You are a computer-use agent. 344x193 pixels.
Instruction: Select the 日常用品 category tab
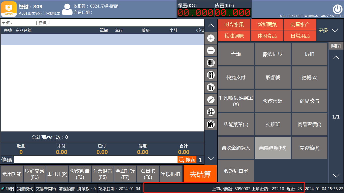[x=300, y=36]
